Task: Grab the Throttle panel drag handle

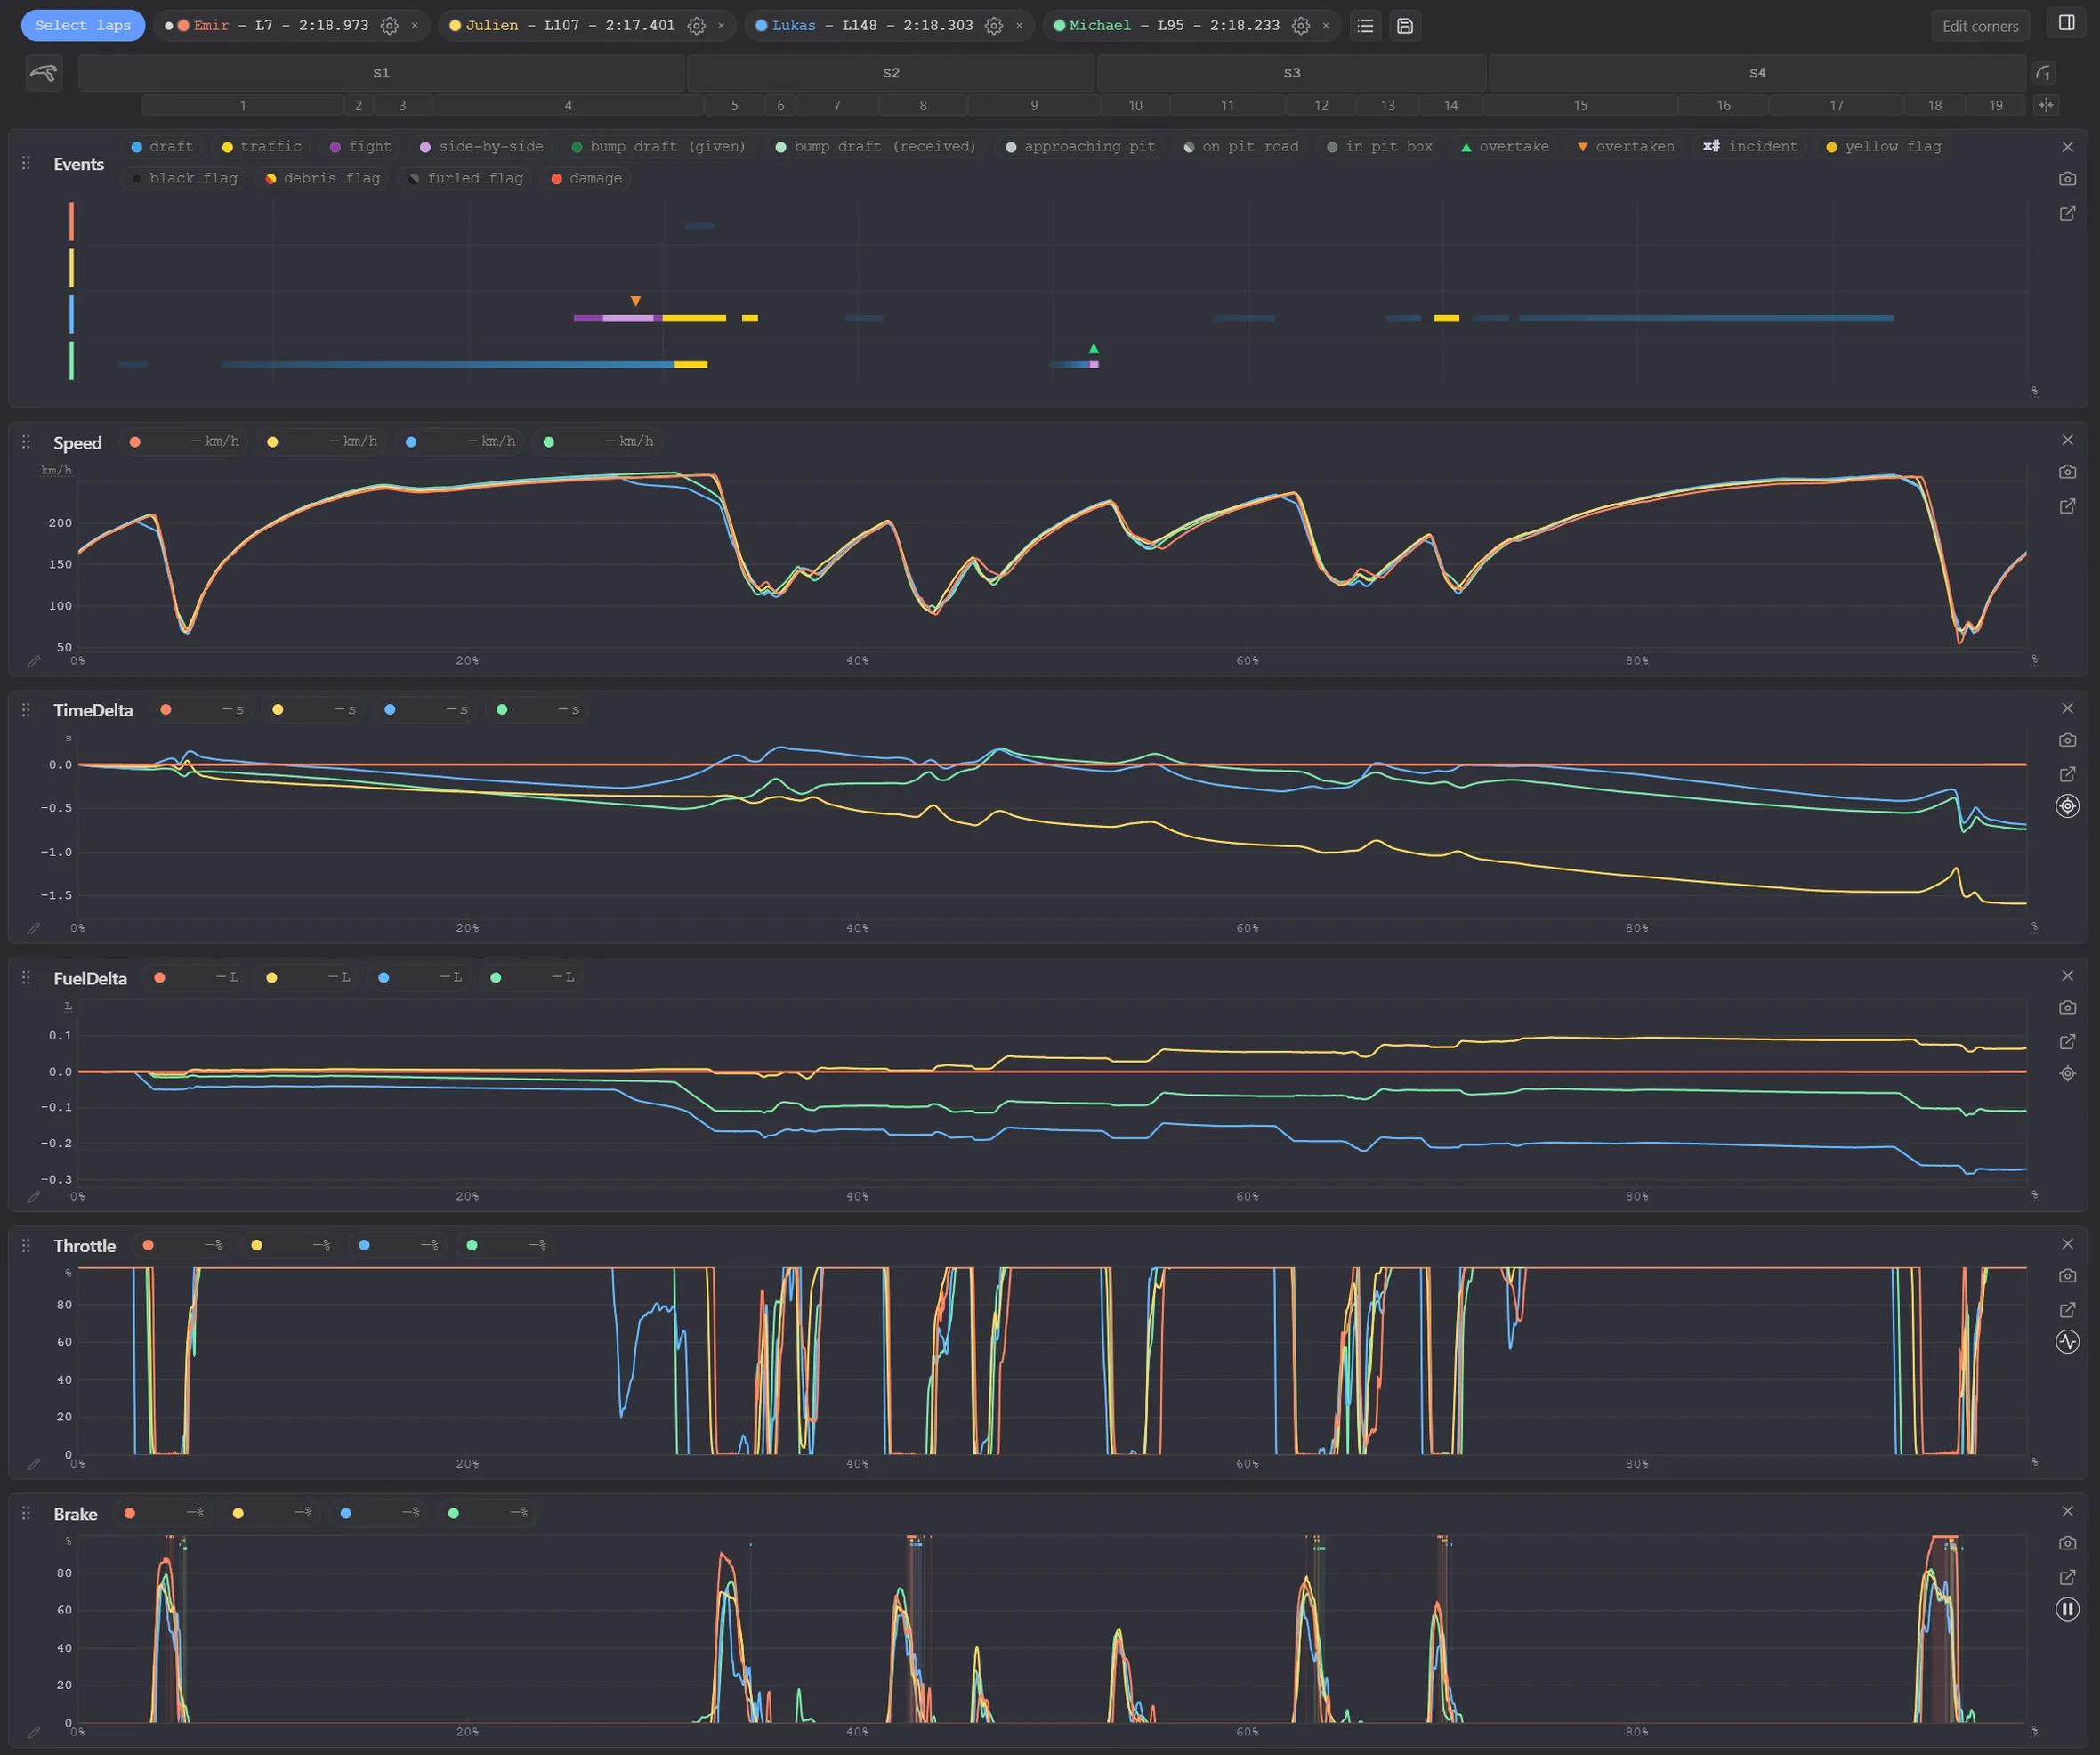Action: click(26, 1246)
